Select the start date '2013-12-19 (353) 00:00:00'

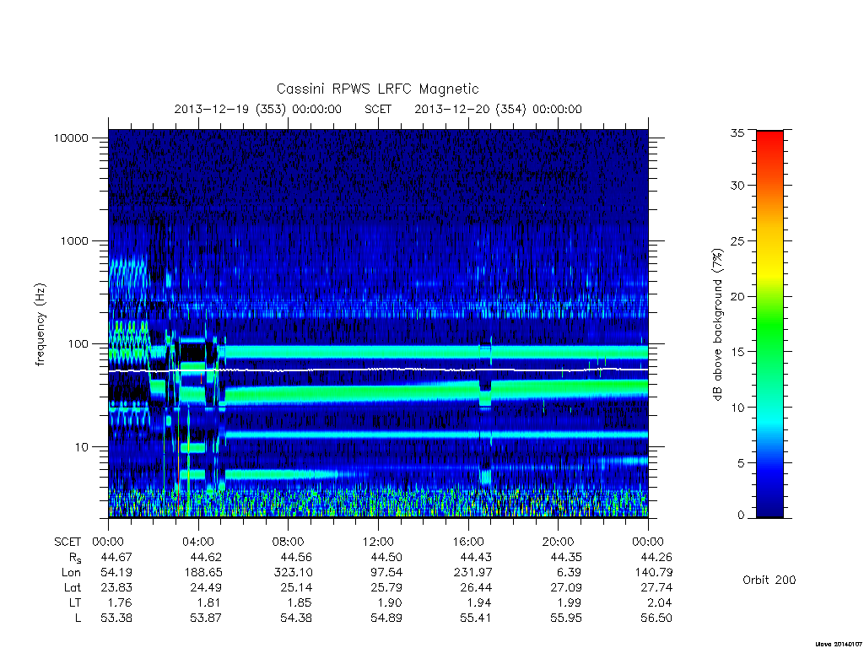click(x=258, y=109)
